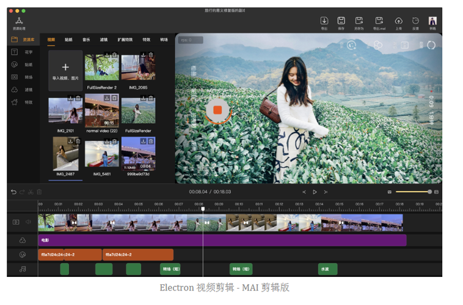Select the first green 转场 (短) audio clip

[170, 269]
